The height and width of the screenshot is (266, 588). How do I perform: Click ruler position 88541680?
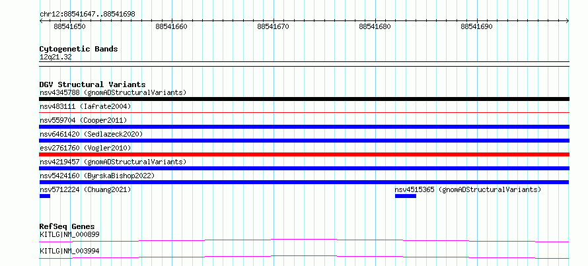[x=375, y=26]
